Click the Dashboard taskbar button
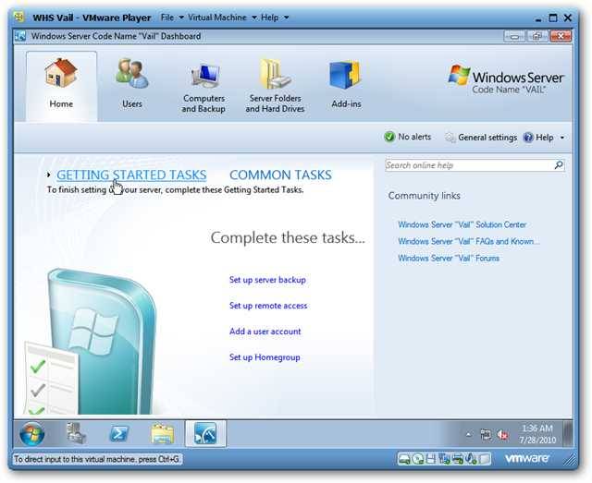This screenshot has width=592, height=483. coord(205,434)
